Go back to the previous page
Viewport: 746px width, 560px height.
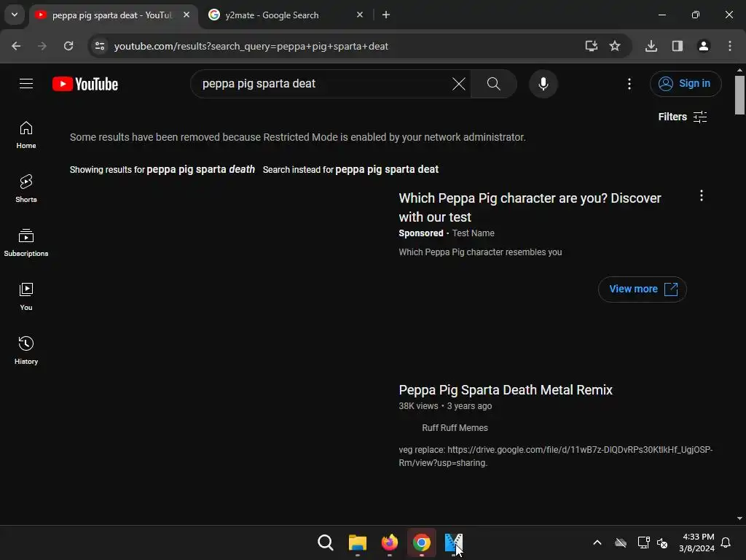[x=16, y=46]
